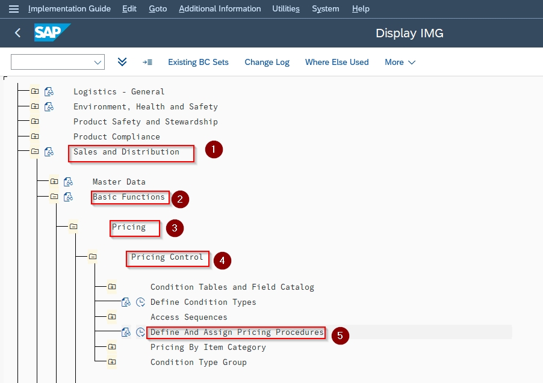Click the position/indent list toolbar icon
The width and height of the screenshot is (543, 383).
pyautogui.click(x=147, y=63)
